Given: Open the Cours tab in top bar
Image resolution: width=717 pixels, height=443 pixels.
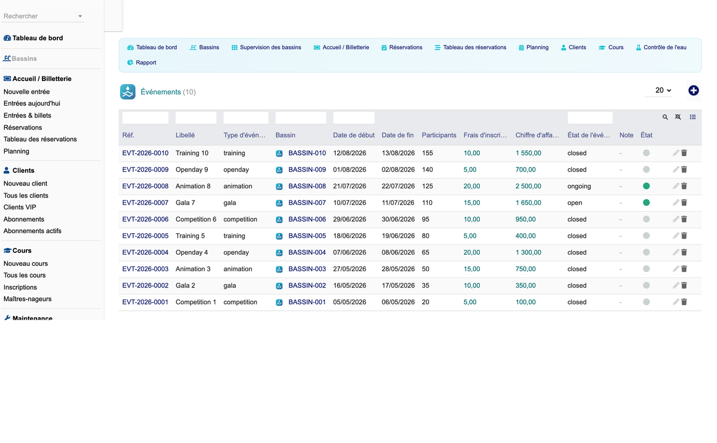Looking at the screenshot, I should (x=611, y=48).
